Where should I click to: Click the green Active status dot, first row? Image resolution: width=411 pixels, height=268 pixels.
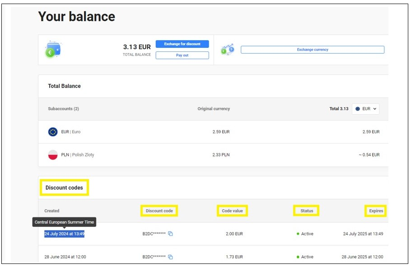pos(298,234)
